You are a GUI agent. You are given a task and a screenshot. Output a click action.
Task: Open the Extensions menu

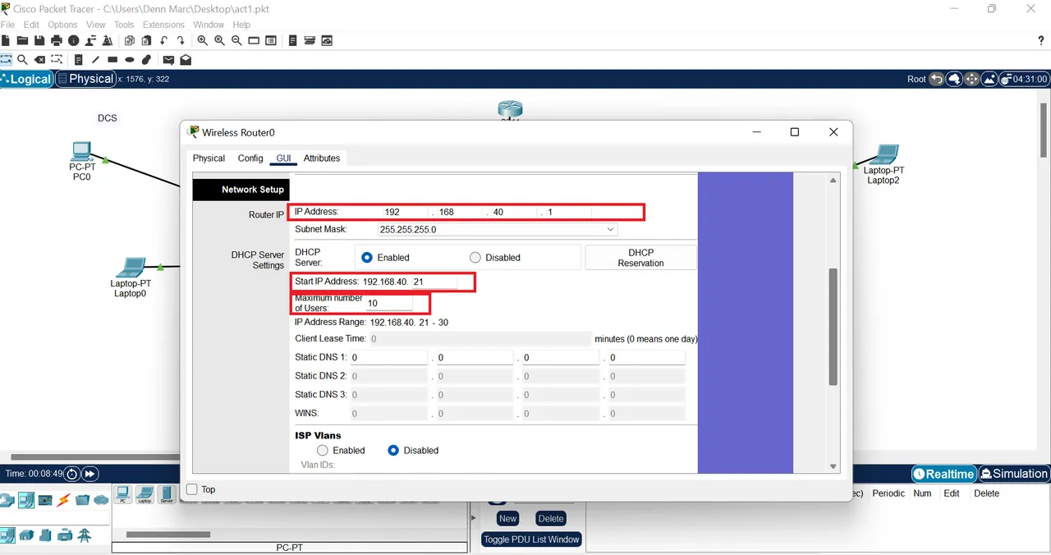click(x=163, y=25)
